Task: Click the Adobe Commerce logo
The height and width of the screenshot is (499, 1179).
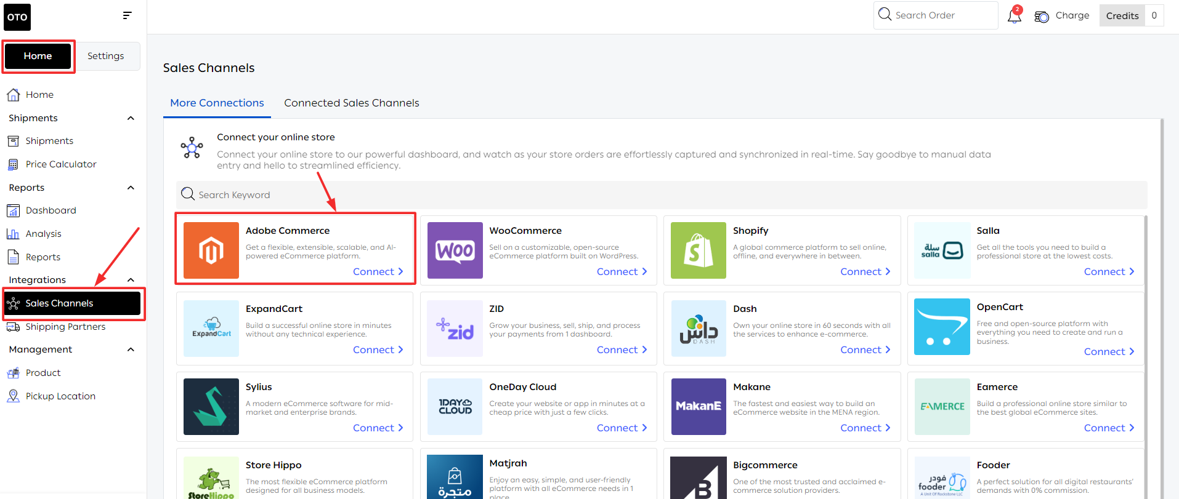Action: [211, 250]
